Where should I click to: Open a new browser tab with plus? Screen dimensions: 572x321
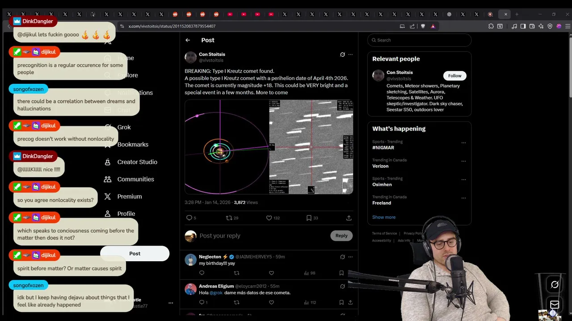click(517, 14)
